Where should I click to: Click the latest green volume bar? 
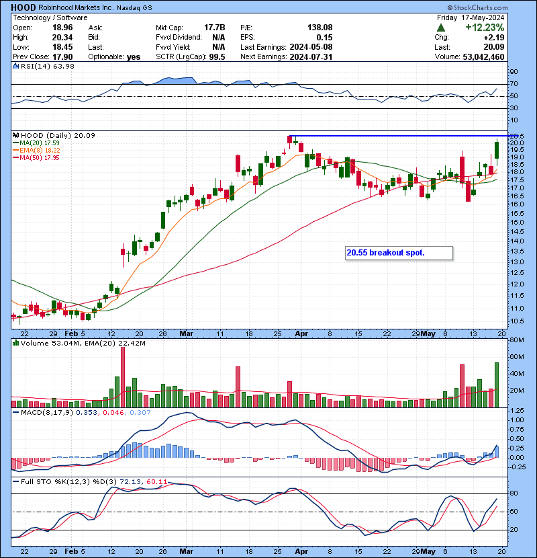pyautogui.click(x=497, y=385)
